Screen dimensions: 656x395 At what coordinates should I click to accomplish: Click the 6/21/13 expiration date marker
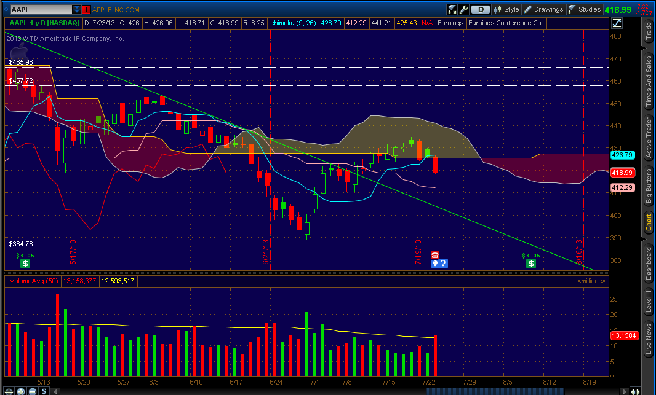point(266,252)
